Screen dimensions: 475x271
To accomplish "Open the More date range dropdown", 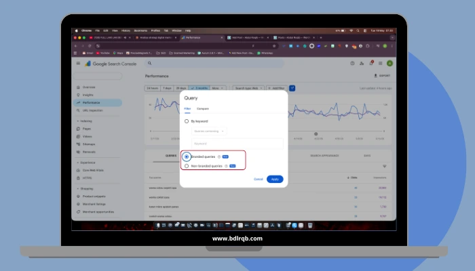I will pyautogui.click(x=218, y=88).
